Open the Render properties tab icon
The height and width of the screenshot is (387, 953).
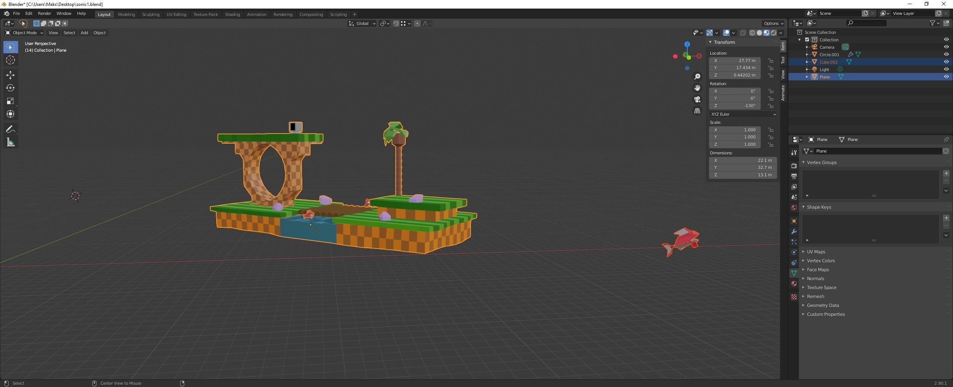coord(794,166)
